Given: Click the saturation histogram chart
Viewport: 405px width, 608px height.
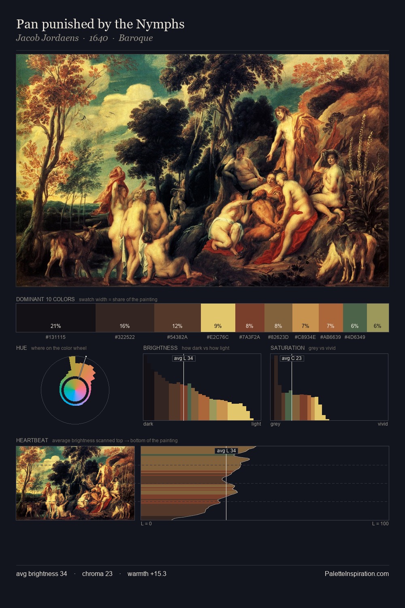Looking at the screenshot, I should 329,387.
